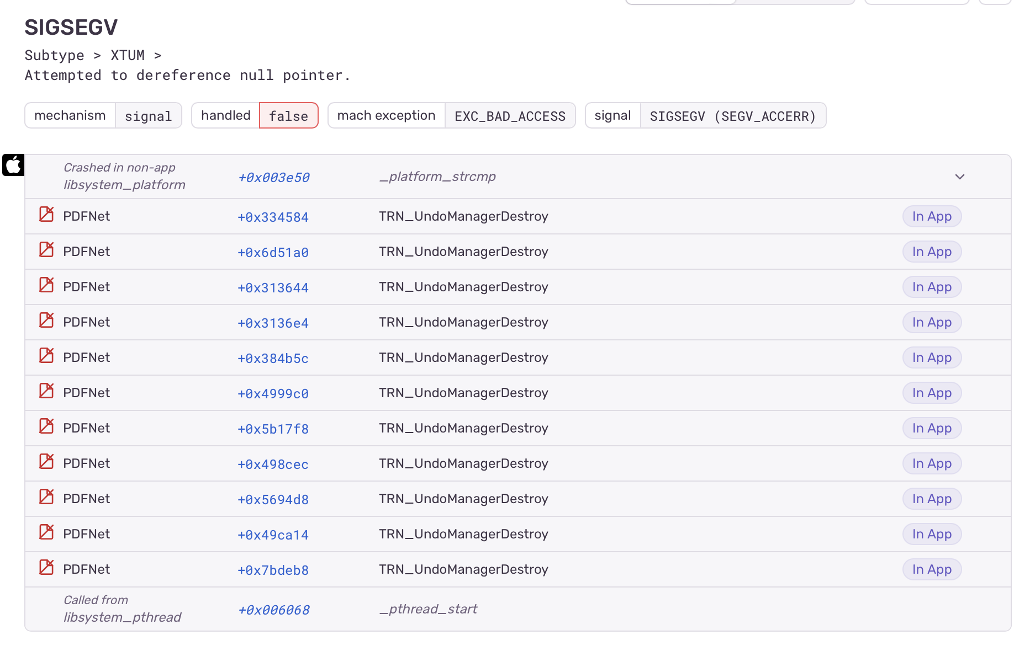Expand the libsystem_pthread _pthread_start frame row
The width and height of the screenshot is (1035, 662).
(518, 609)
